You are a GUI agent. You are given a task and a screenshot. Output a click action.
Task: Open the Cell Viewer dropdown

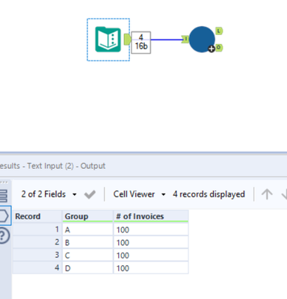click(139, 194)
